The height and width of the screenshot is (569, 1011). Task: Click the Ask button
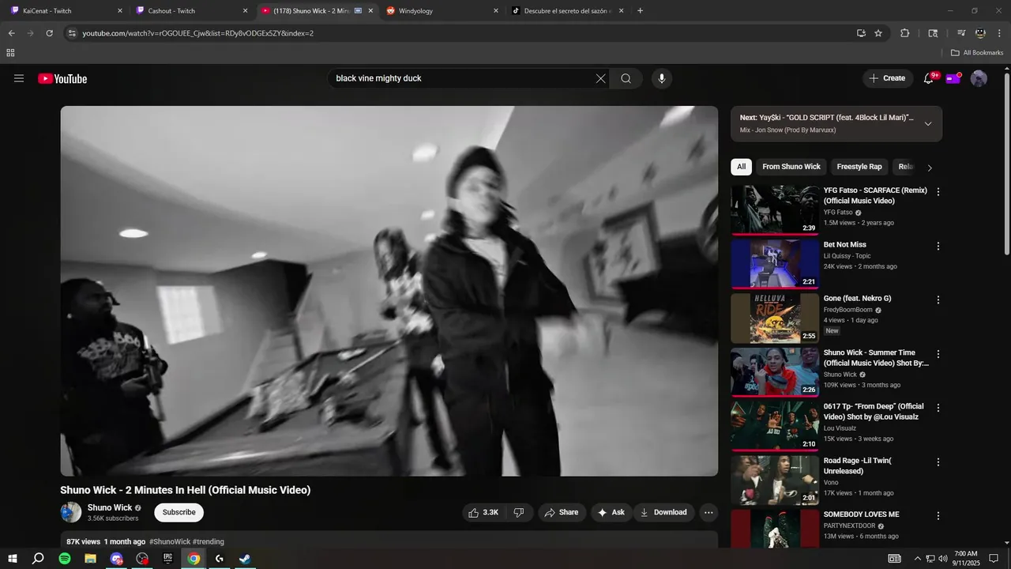click(611, 512)
